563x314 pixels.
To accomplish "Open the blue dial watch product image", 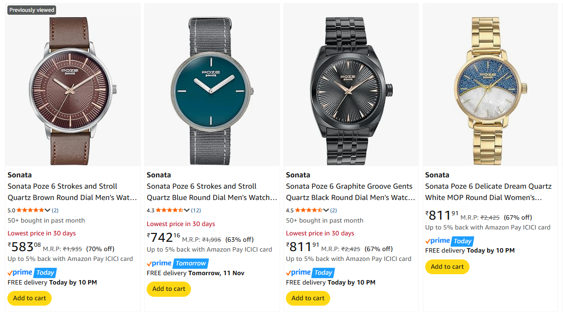I will click(x=212, y=91).
